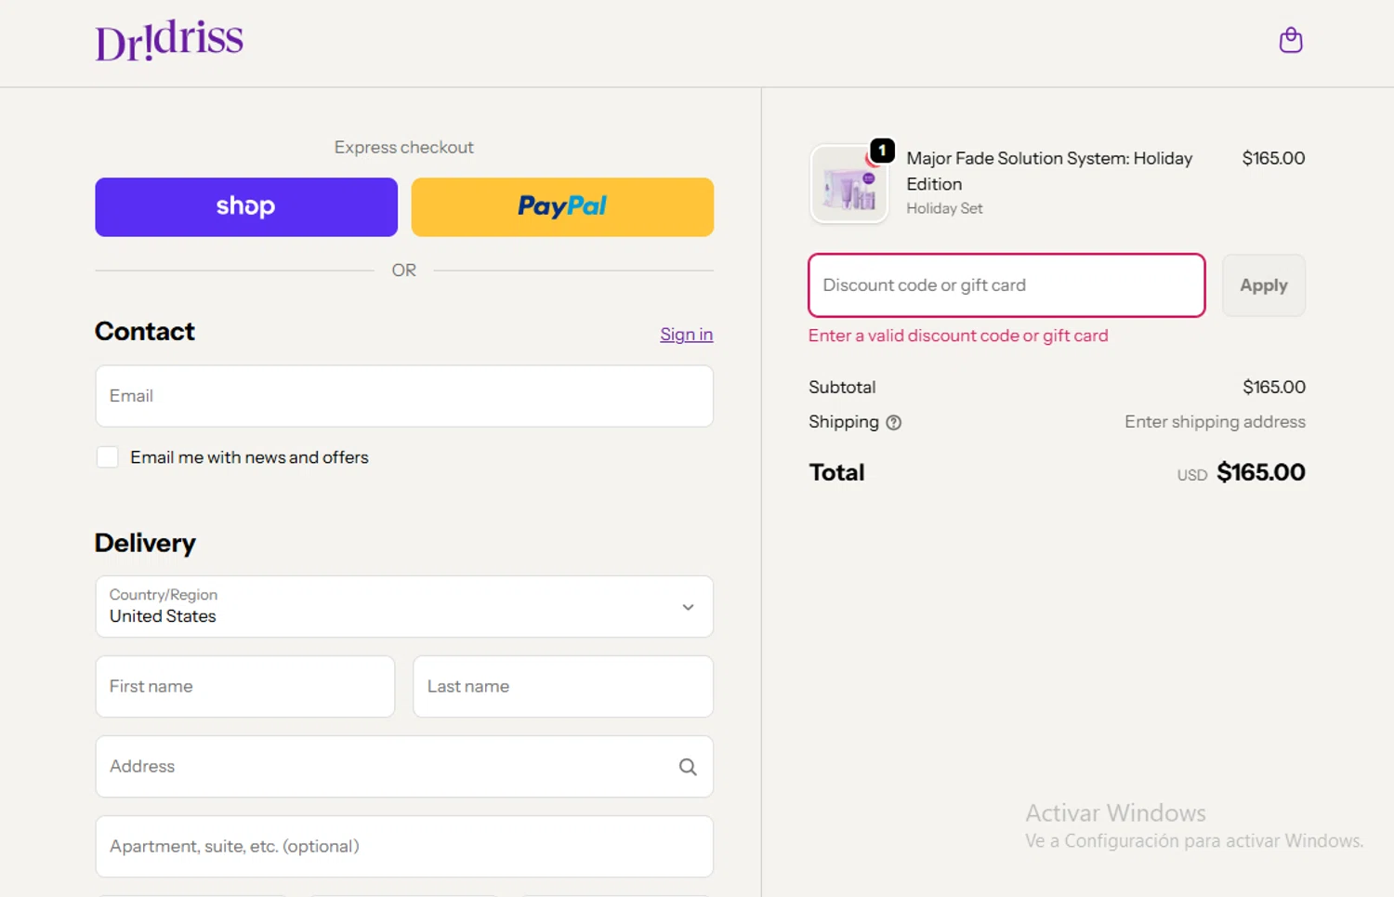Image resolution: width=1394 pixels, height=897 pixels.
Task: Focus the Apartment, suite, etc. field
Action: (404, 847)
